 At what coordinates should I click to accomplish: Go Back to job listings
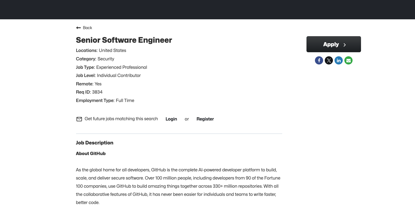[x=84, y=28]
